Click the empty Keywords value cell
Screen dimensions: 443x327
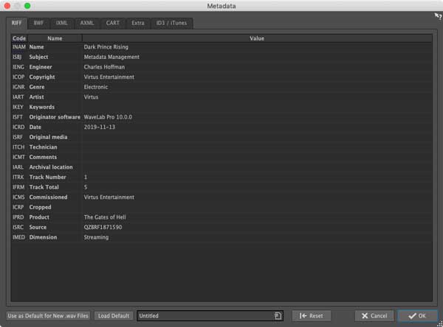pyautogui.click(x=257, y=107)
